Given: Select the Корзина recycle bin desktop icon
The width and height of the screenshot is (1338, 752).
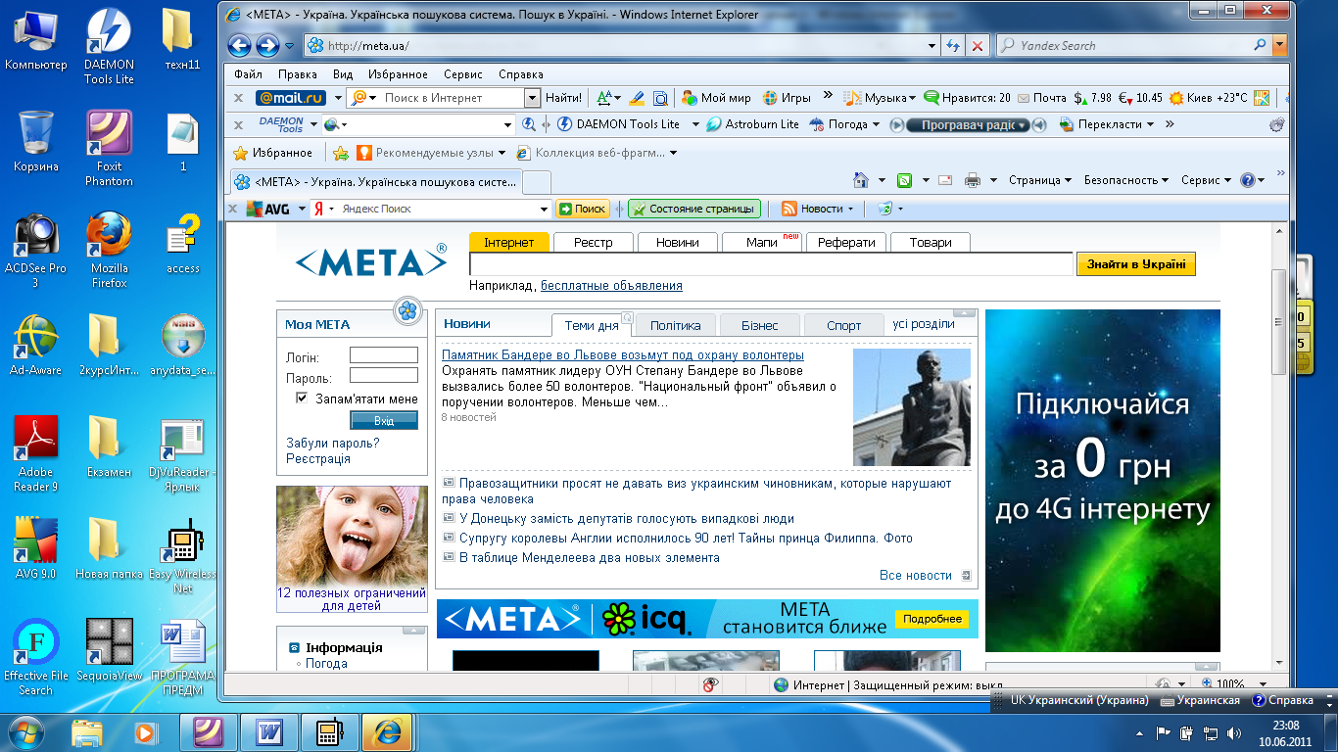Looking at the screenshot, I should (36, 141).
